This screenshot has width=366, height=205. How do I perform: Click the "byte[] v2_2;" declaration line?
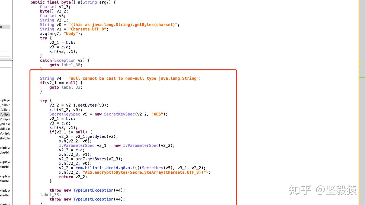tap(54, 11)
